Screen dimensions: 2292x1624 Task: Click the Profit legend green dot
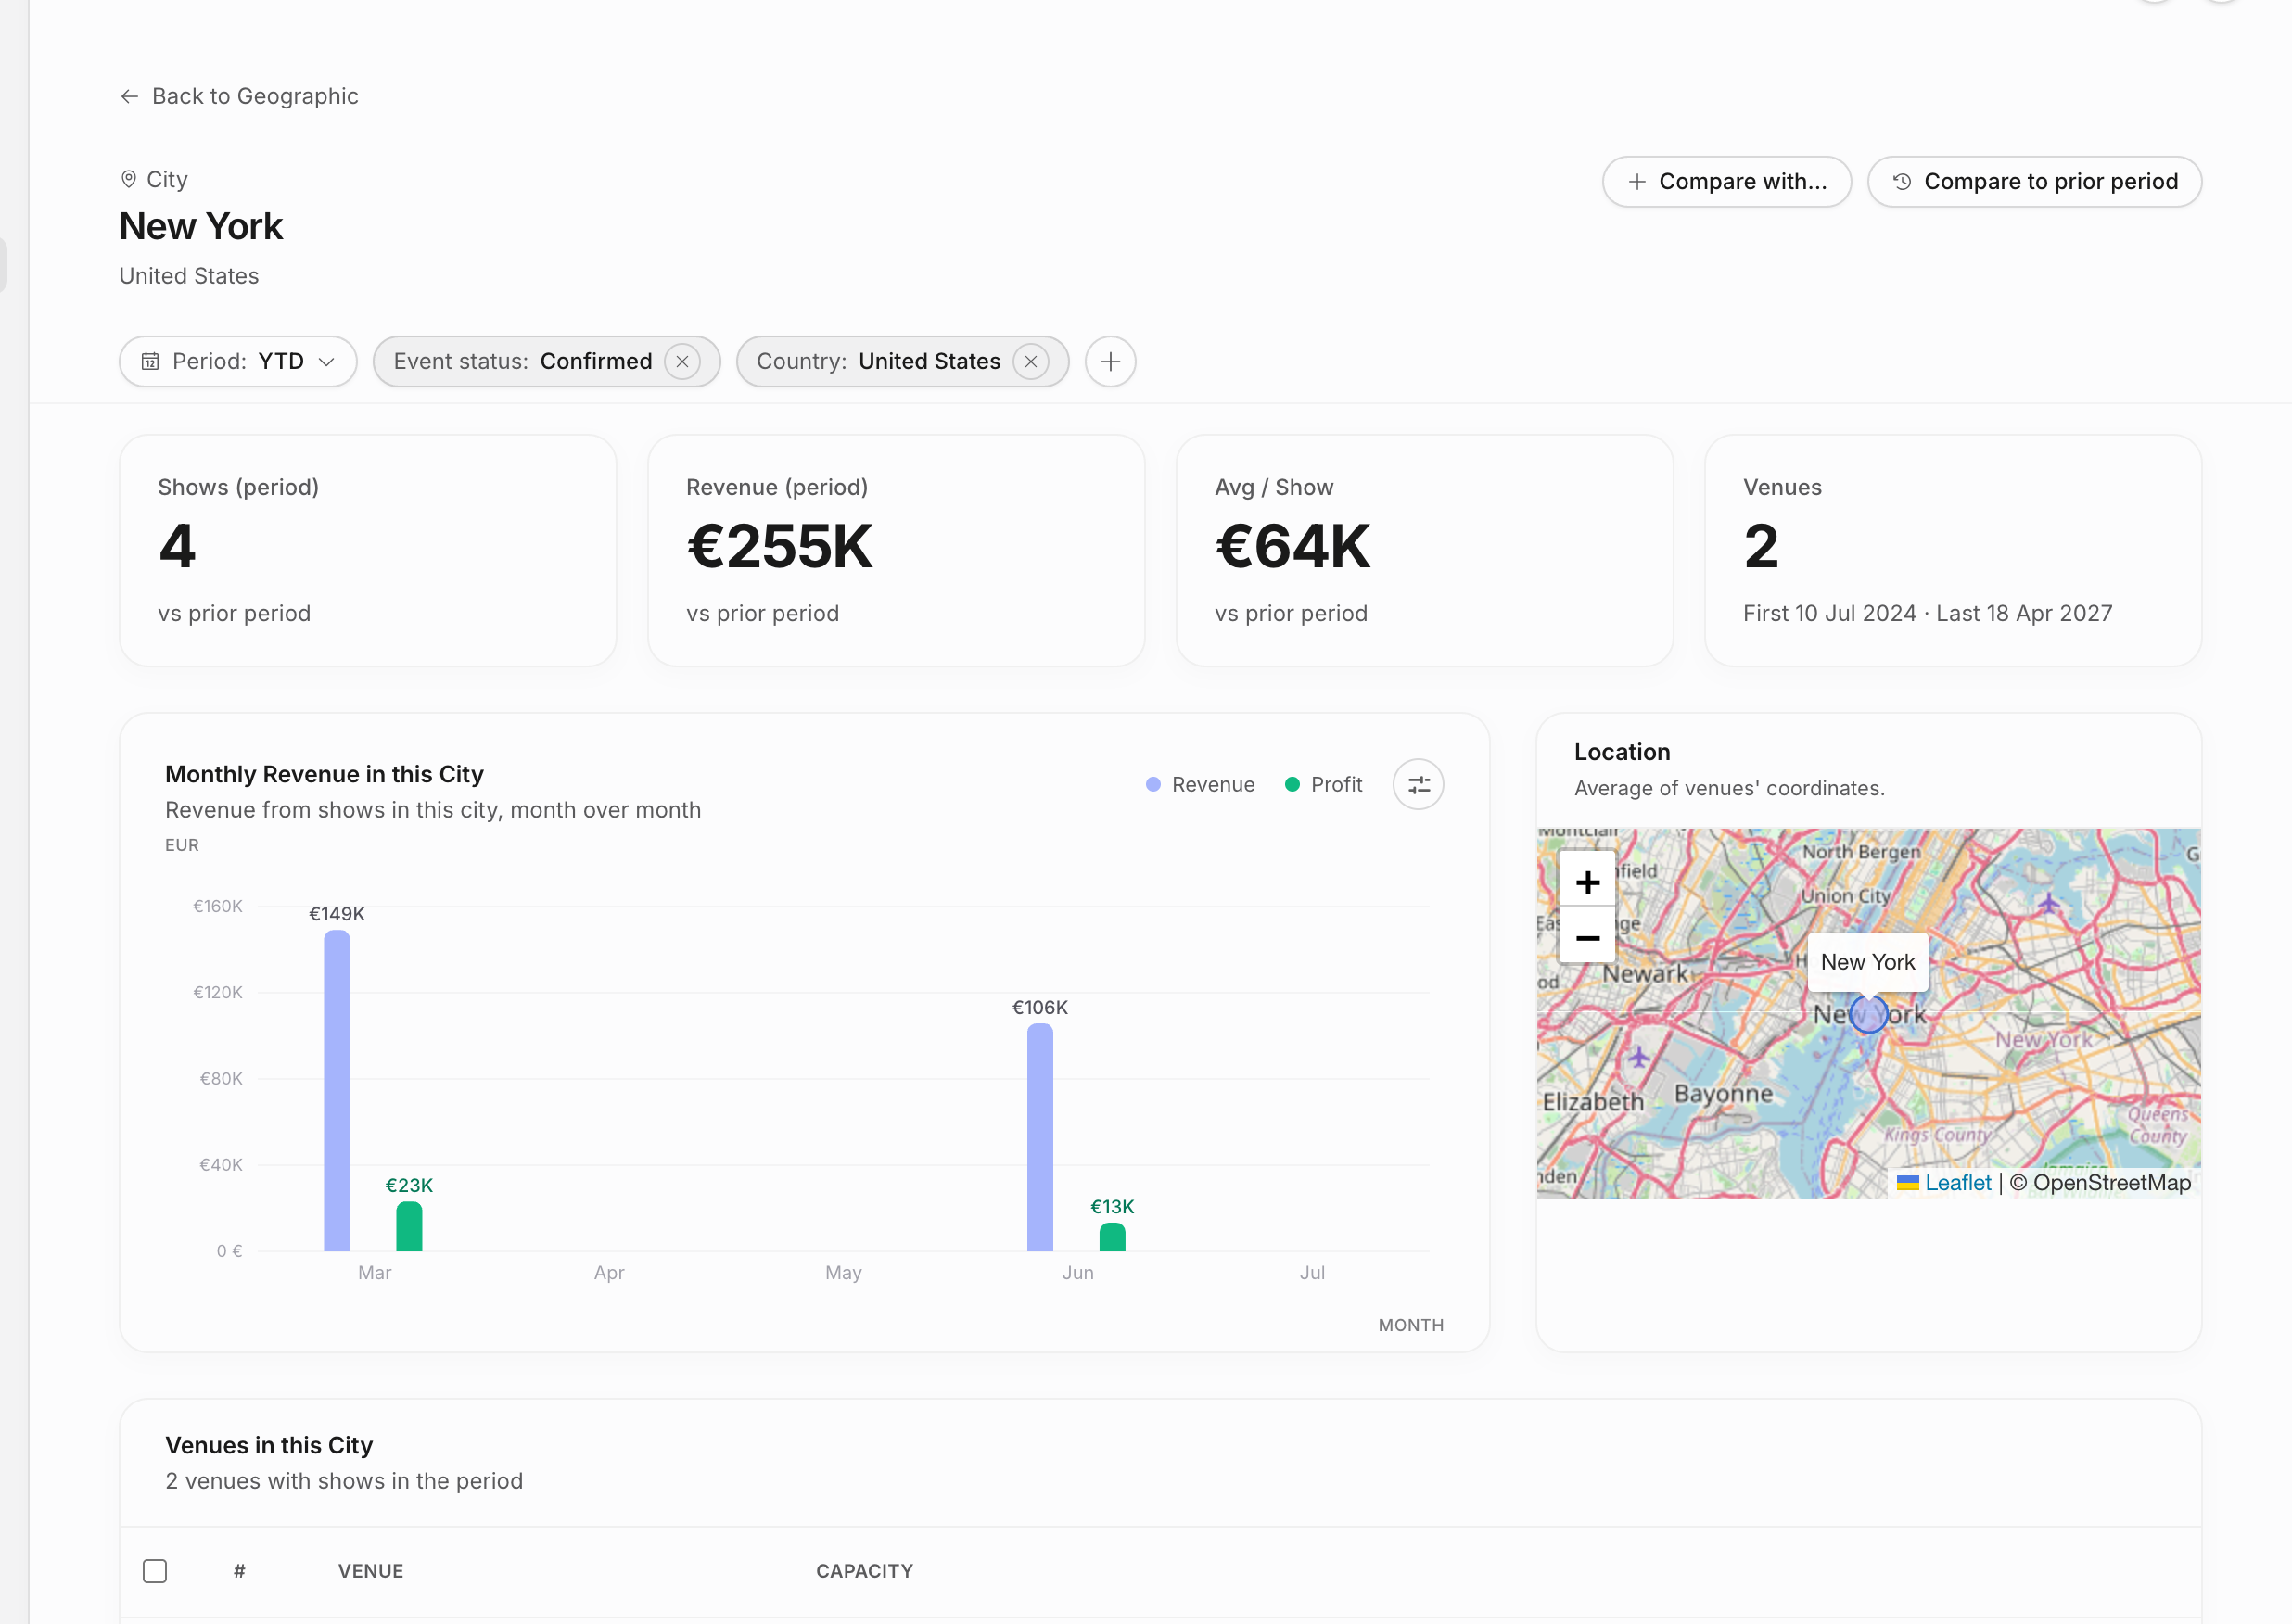1292,784
